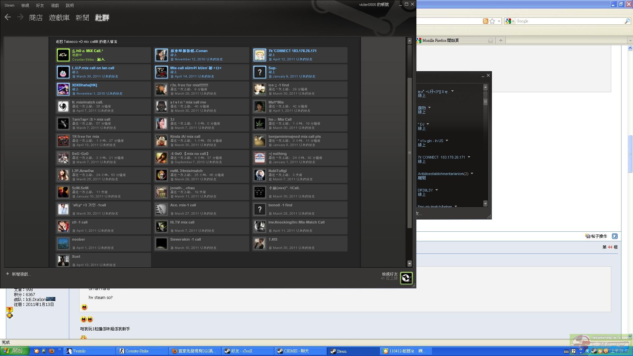
Task: Click the bookmark star icon
Action: 492,21
